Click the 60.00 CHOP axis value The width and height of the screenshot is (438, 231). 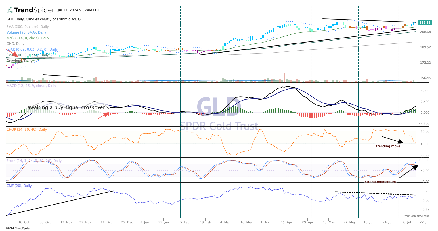pyautogui.click(x=425, y=132)
